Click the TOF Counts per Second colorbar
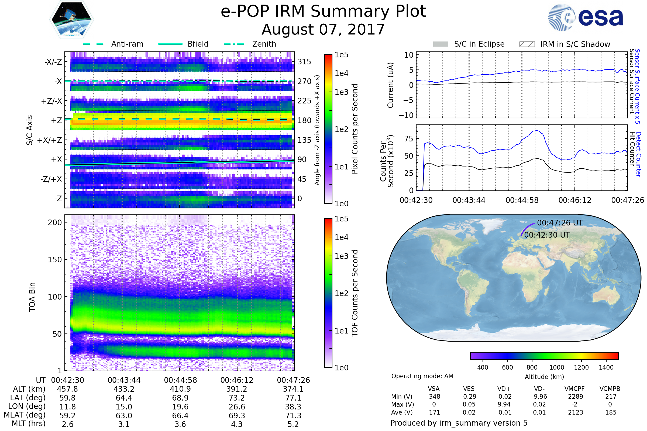Screen dimensions: 647x431 click(328, 293)
